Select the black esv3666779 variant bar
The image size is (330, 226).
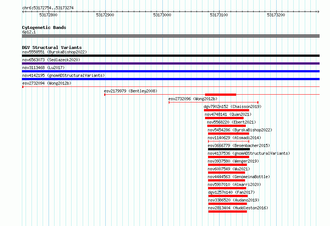pos(229,149)
